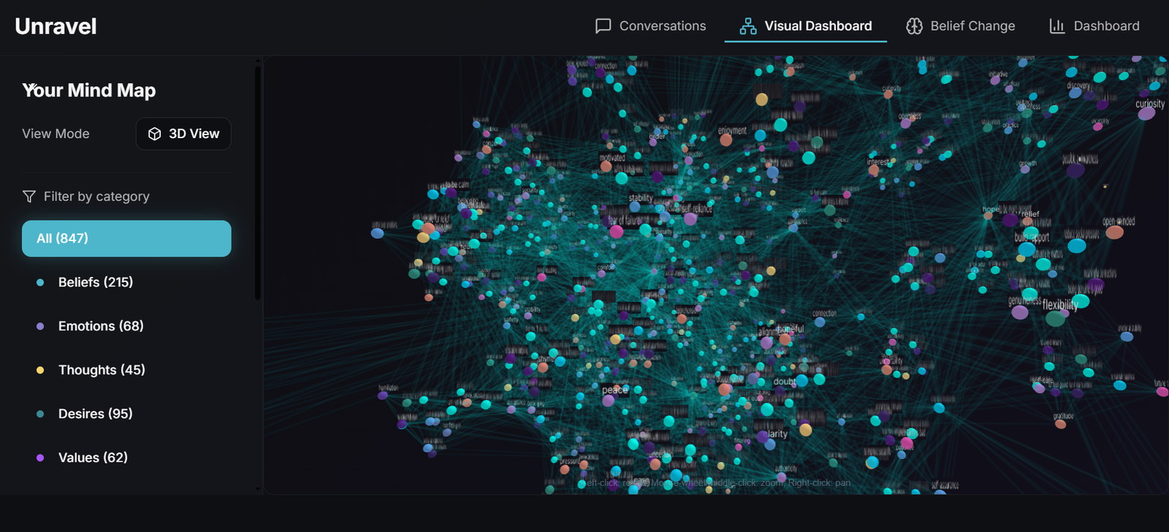Click the Conversations chat bubble icon
The width and height of the screenshot is (1169, 532).
pyautogui.click(x=603, y=26)
